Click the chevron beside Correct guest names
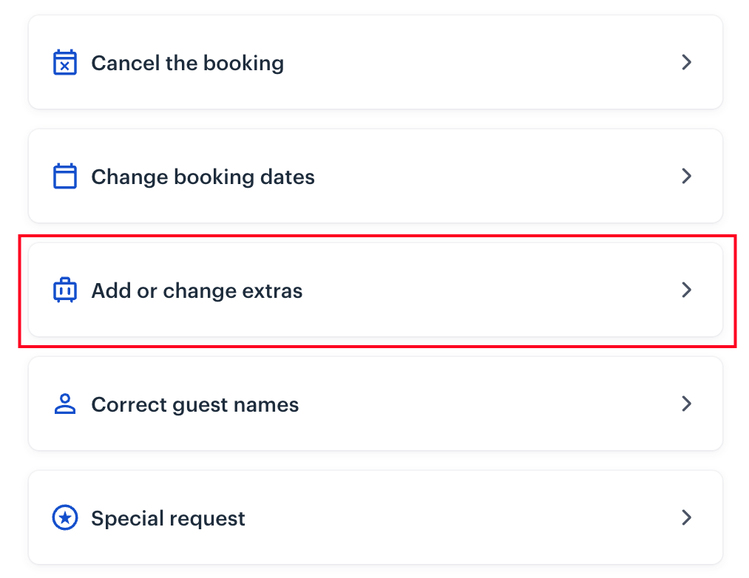 click(x=686, y=404)
